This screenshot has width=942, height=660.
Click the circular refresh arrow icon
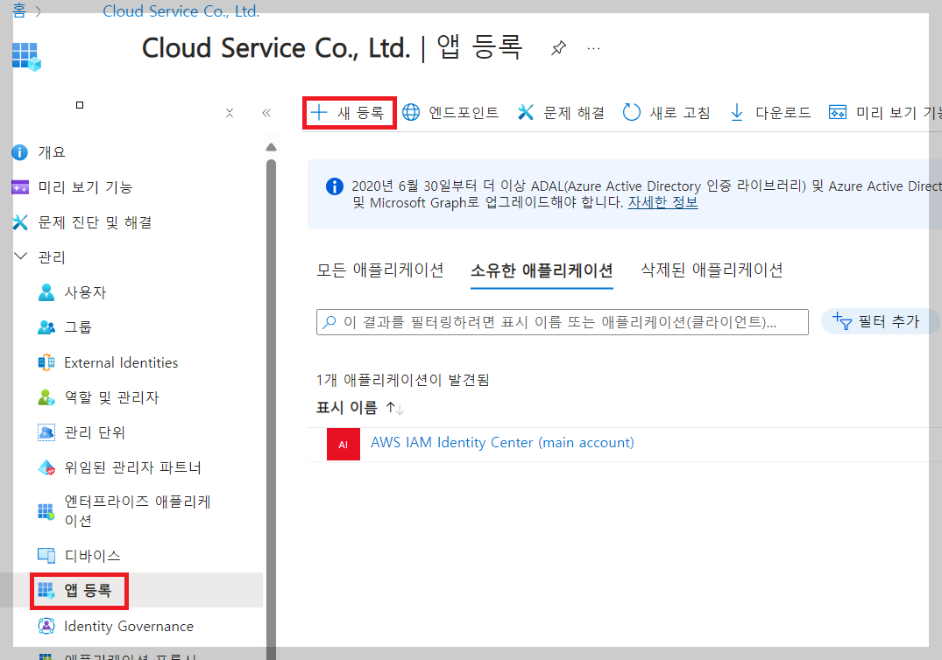[632, 112]
